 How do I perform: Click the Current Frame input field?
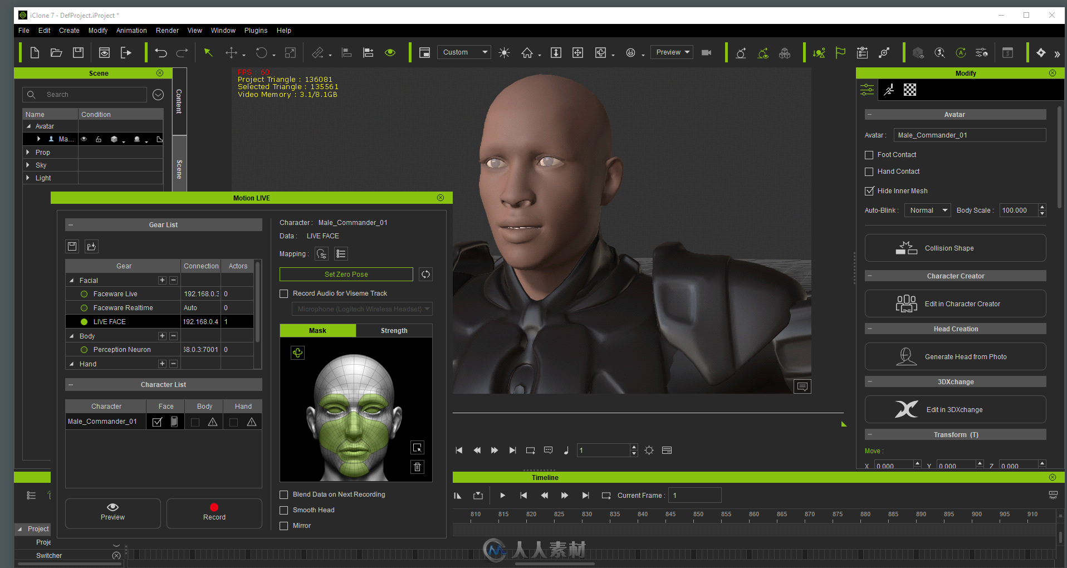coord(695,495)
